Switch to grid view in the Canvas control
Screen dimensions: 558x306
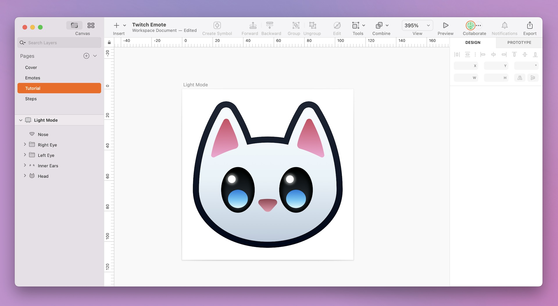tap(91, 25)
